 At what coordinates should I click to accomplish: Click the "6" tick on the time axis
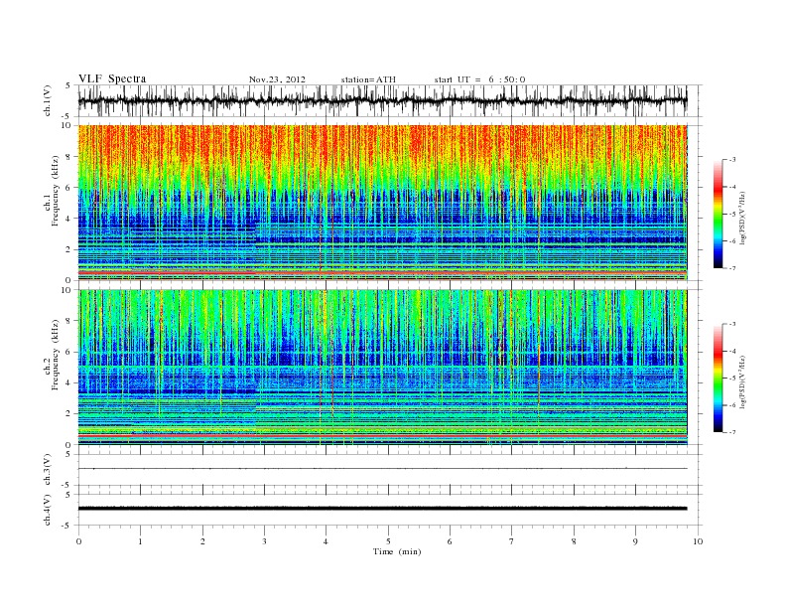pyautogui.click(x=450, y=541)
